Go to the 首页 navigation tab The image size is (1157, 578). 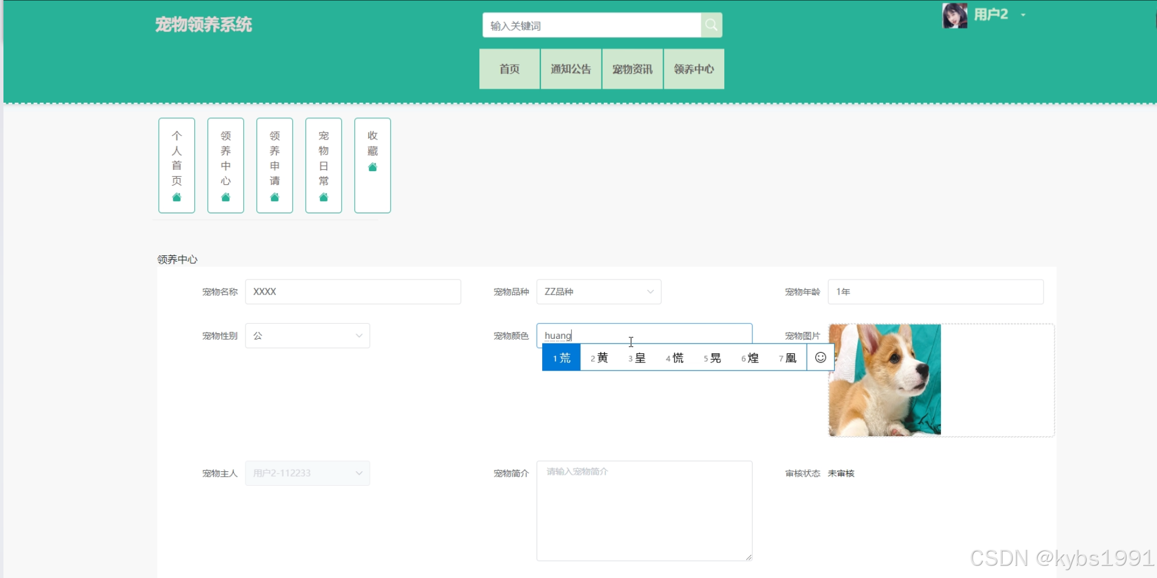point(509,69)
